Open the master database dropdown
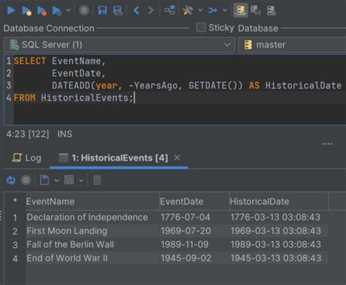The image size is (346, 285). click(x=292, y=45)
